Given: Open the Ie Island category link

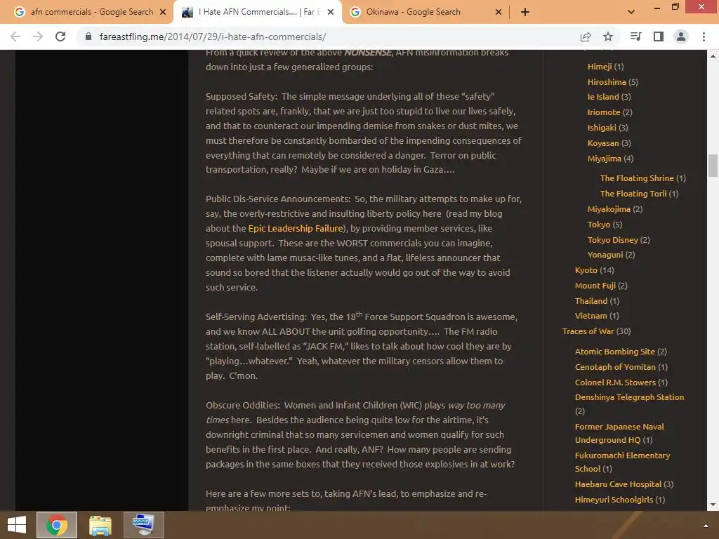Looking at the screenshot, I should point(603,97).
